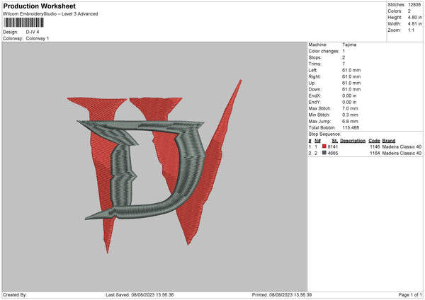Click the 'Page 1 of 1' footer text
Viewport: 425px width, 300px height.
pos(410,294)
